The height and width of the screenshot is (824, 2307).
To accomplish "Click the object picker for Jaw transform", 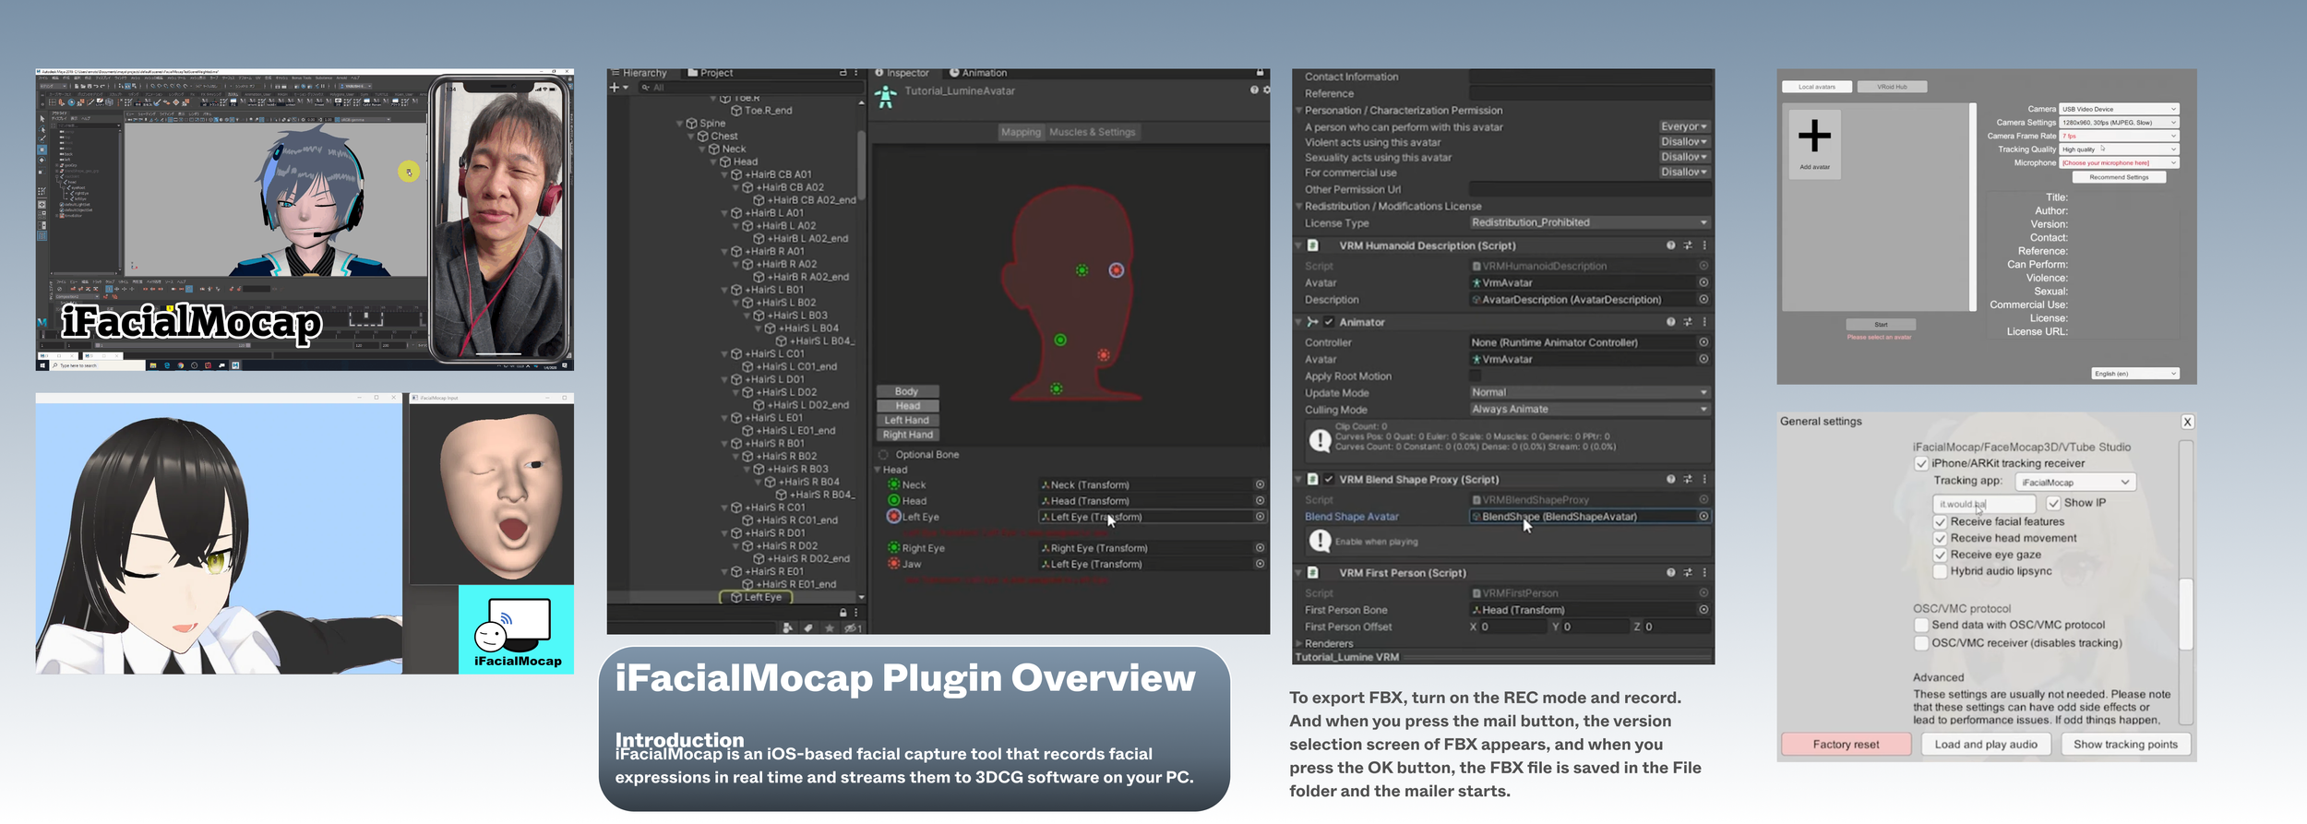I will coord(1260,563).
